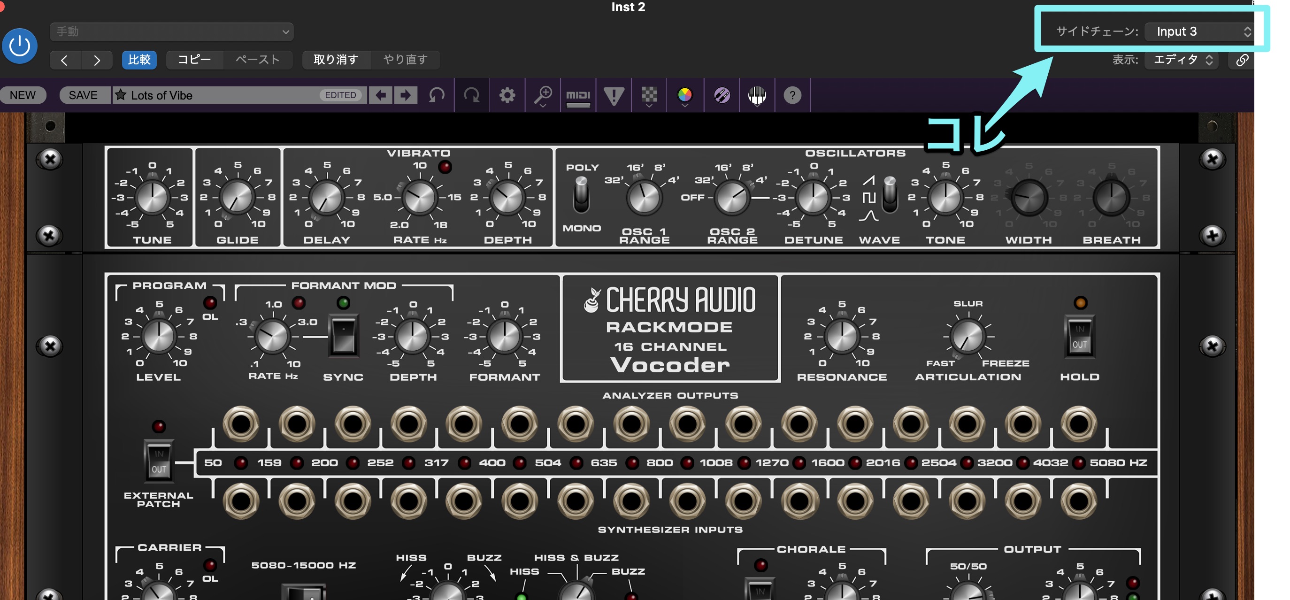Click the SAVE preset button

point(83,95)
